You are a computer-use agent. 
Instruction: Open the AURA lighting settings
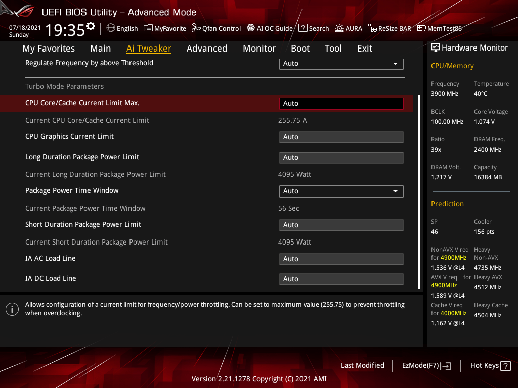tap(349, 28)
